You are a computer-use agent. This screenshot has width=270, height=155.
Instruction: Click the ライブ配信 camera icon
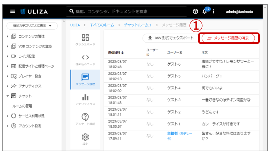pyautogui.click(x=13, y=56)
